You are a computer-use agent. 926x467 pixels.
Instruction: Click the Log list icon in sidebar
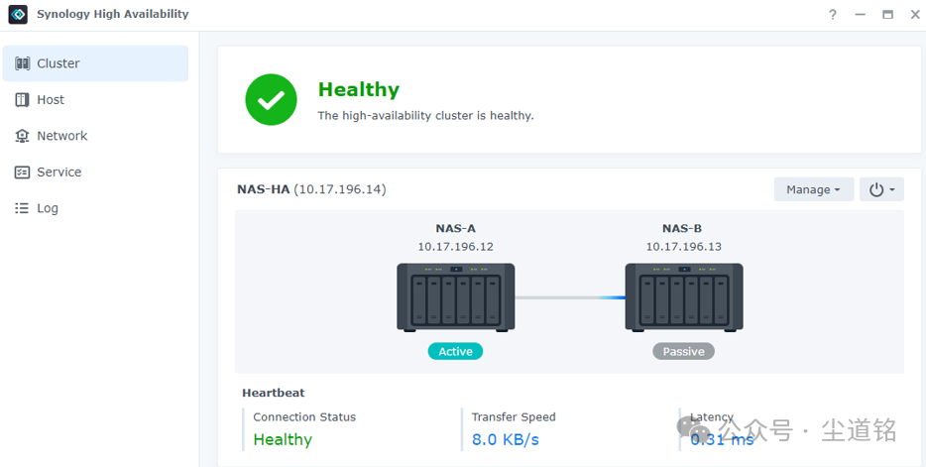pyautogui.click(x=22, y=208)
